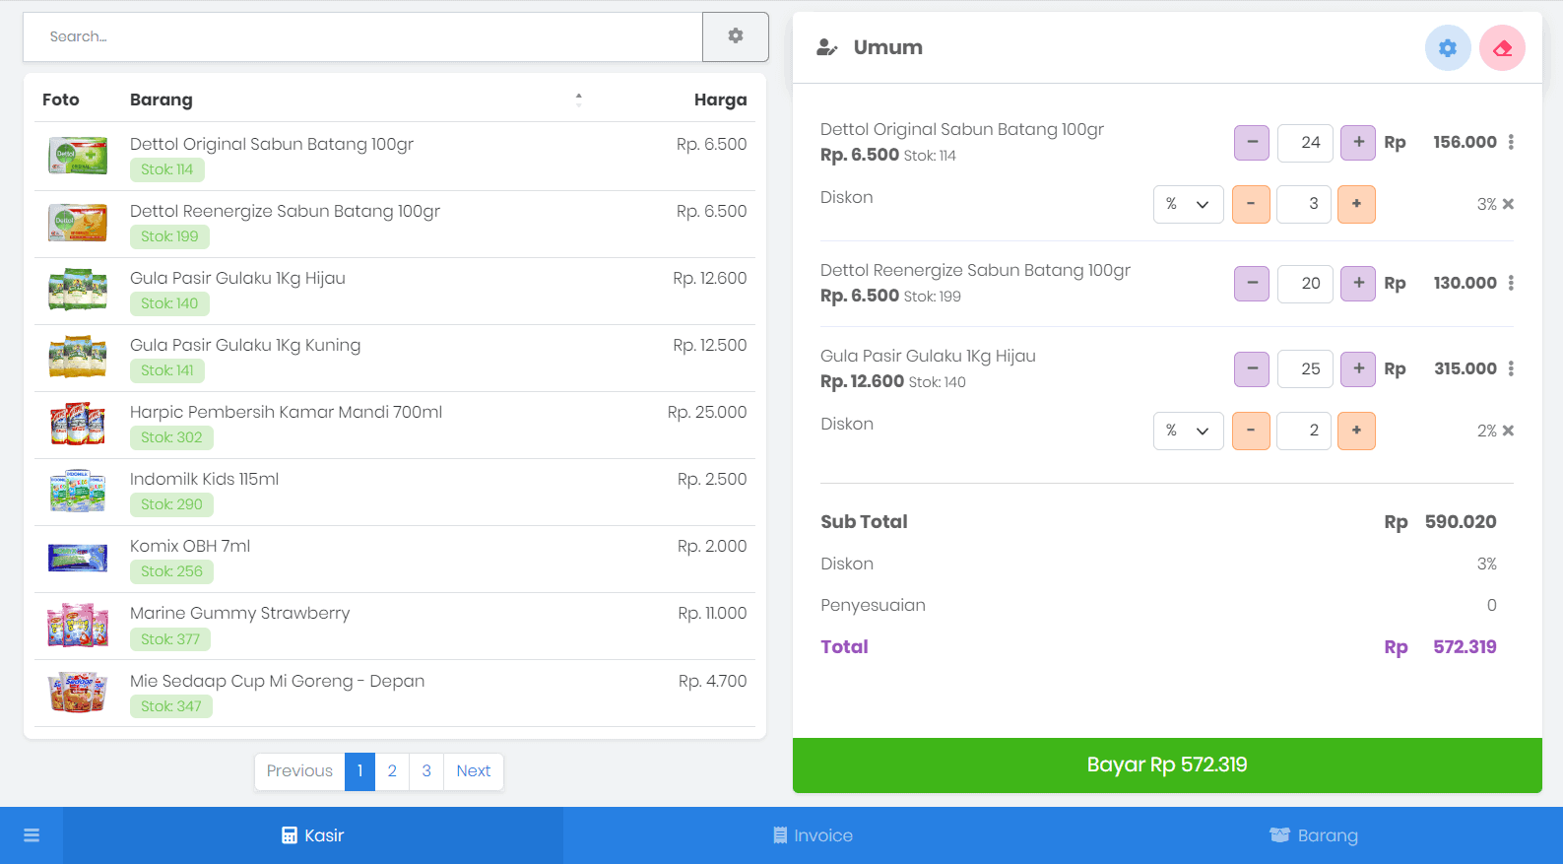The width and height of the screenshot is (1563, 864).
Task: Open discount type dropdown for Gula Pasir Hijau
Action: click(1189, 431)
